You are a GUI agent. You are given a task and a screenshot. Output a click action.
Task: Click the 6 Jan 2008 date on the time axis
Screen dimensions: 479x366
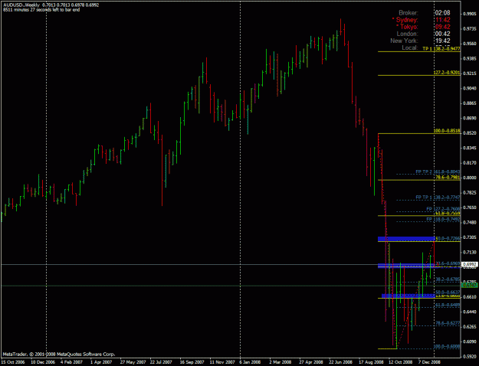(x=250, y=362)
